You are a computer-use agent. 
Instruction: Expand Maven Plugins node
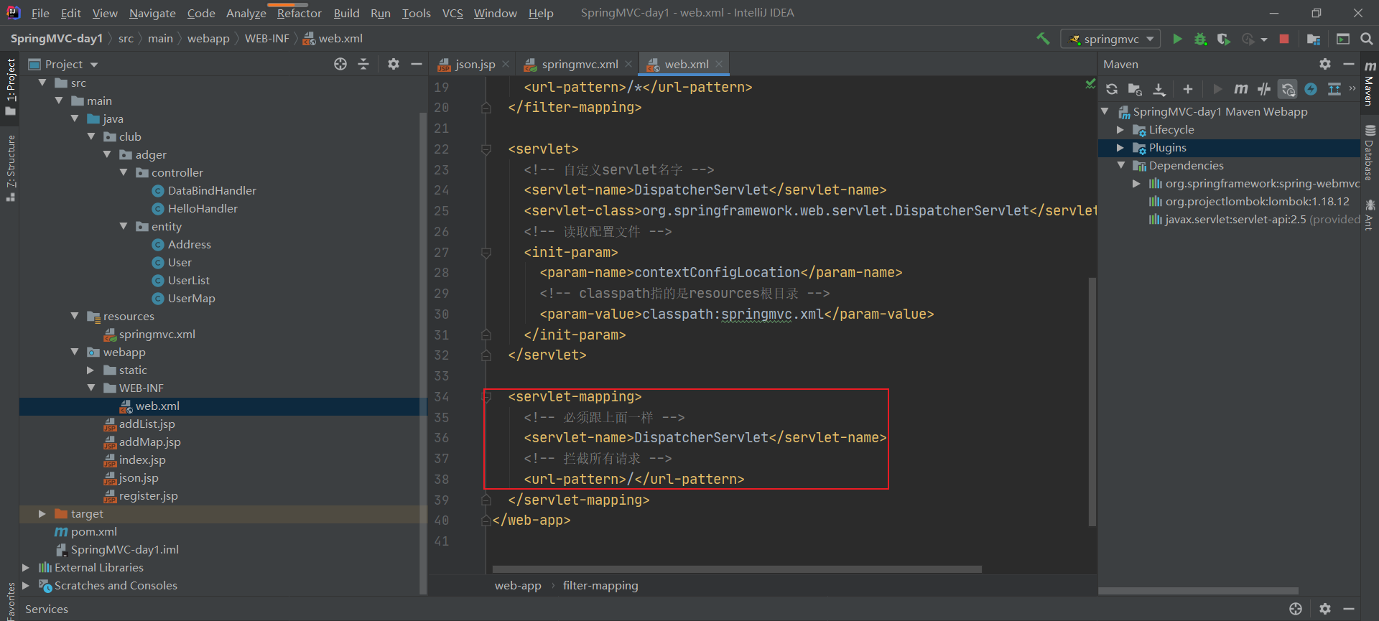click(1120, 147)
